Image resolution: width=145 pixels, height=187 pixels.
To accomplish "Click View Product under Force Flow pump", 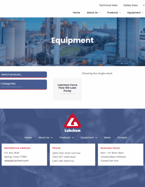I will point(67,93).
